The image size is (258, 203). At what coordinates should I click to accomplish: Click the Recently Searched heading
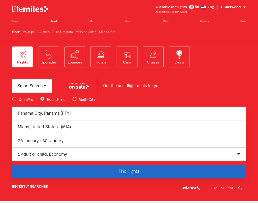coord(30,186)
